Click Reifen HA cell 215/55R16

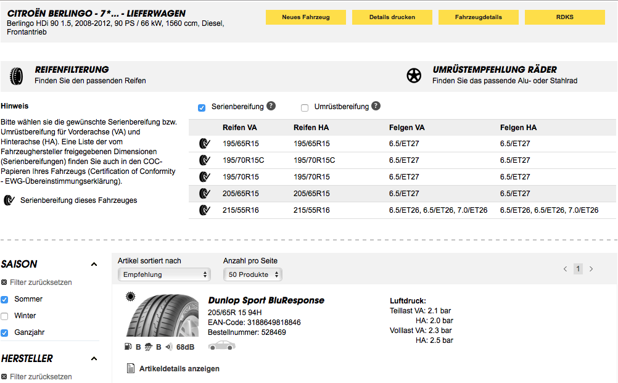[311, 210]
